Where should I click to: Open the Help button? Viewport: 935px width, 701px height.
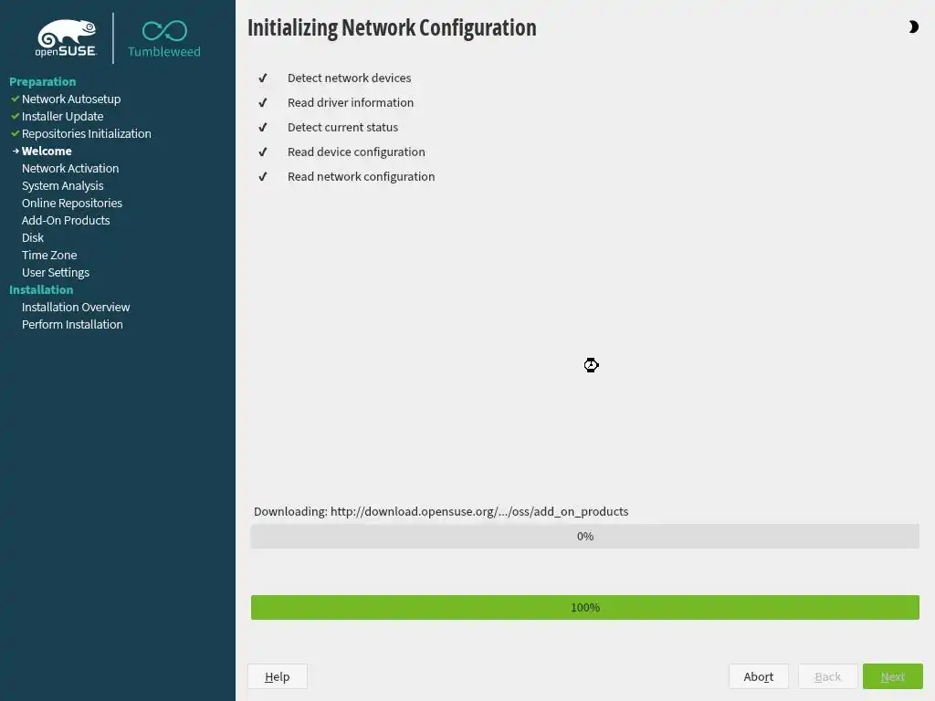(278, 676)
